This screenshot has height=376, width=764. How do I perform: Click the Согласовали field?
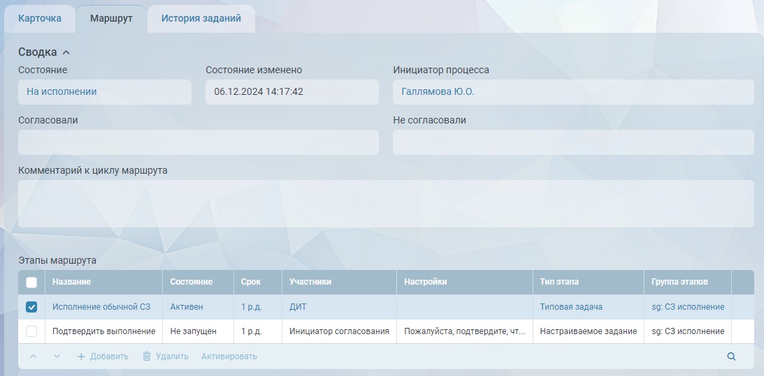[x=199, y=142]
